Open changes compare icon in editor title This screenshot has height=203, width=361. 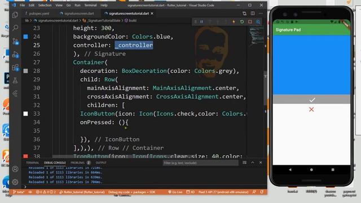tap(244, 14)
